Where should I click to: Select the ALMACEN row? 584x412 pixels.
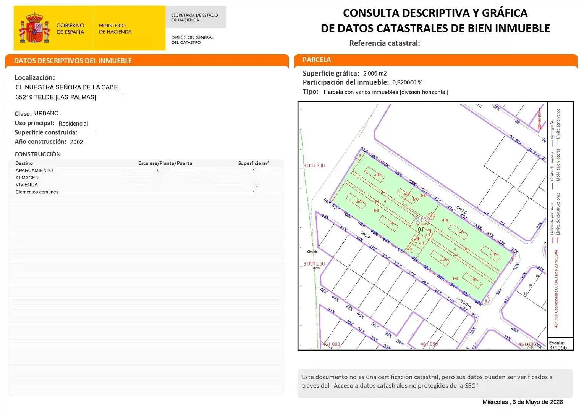tap(146, 178)
